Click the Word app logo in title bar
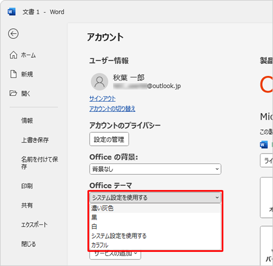 [x=11, y=12]
